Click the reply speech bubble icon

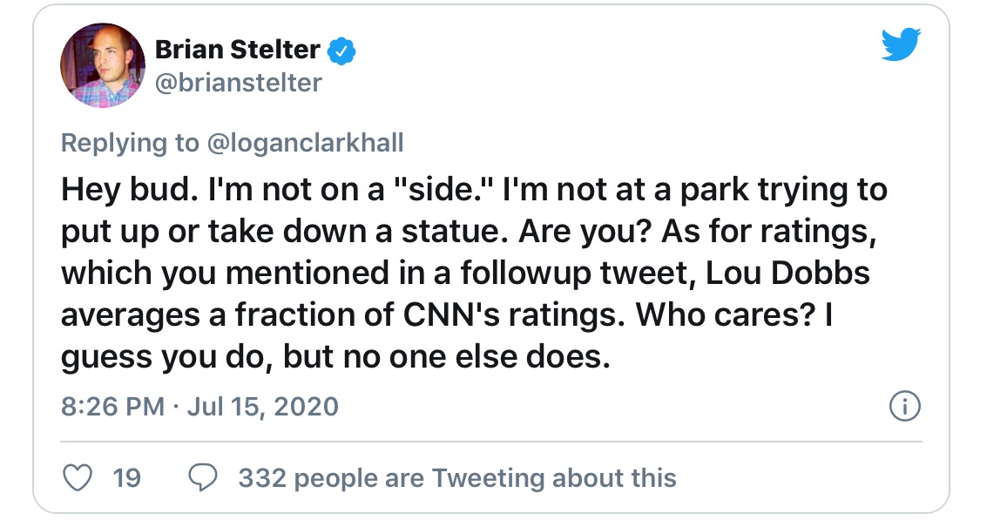[202, 477]
